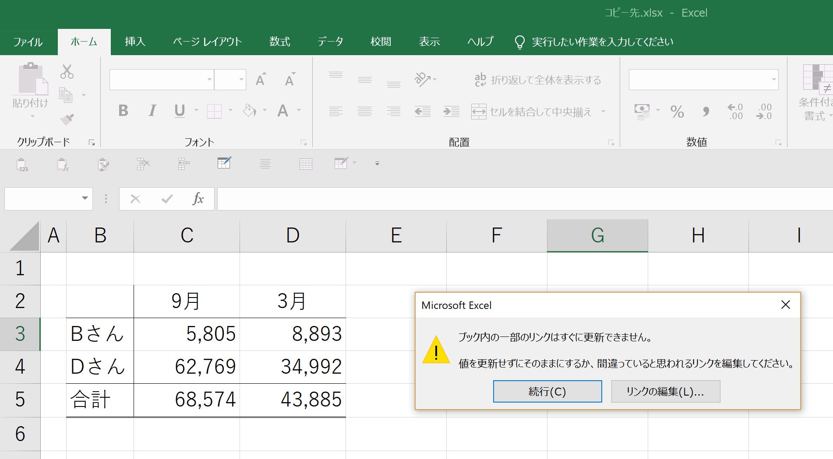Click セルを結合して中央揃え merge button

tap(531, 112)
